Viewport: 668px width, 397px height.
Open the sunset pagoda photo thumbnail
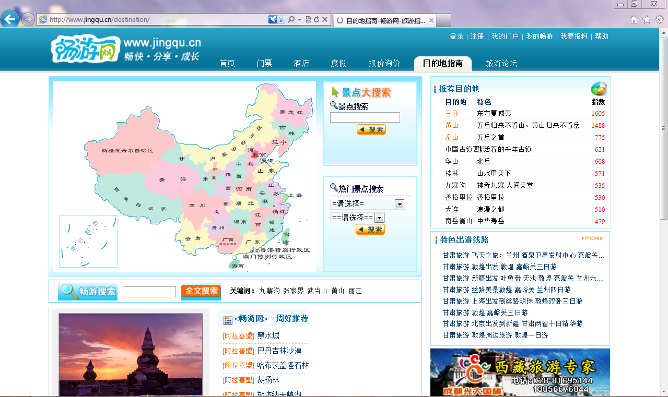click(x=131, y=355)
